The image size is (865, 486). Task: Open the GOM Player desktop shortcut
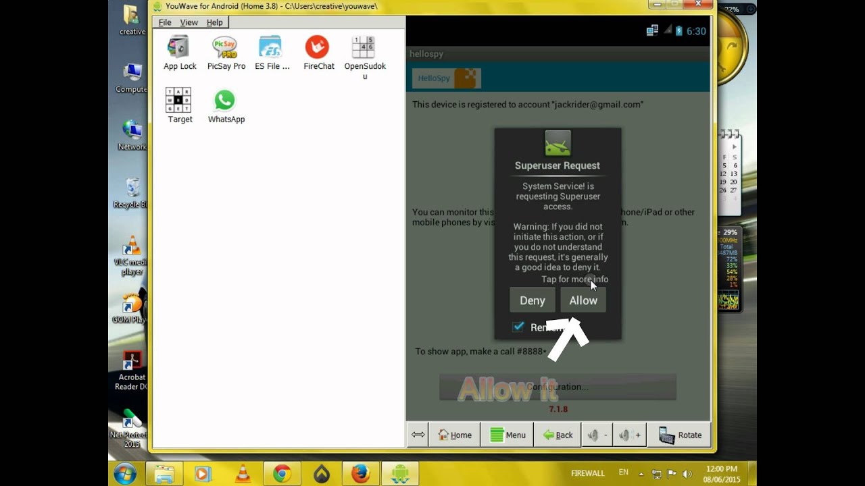pos(132,308)
